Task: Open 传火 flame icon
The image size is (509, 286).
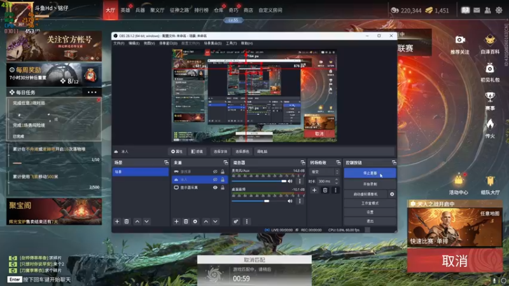Action: point(490,124)
